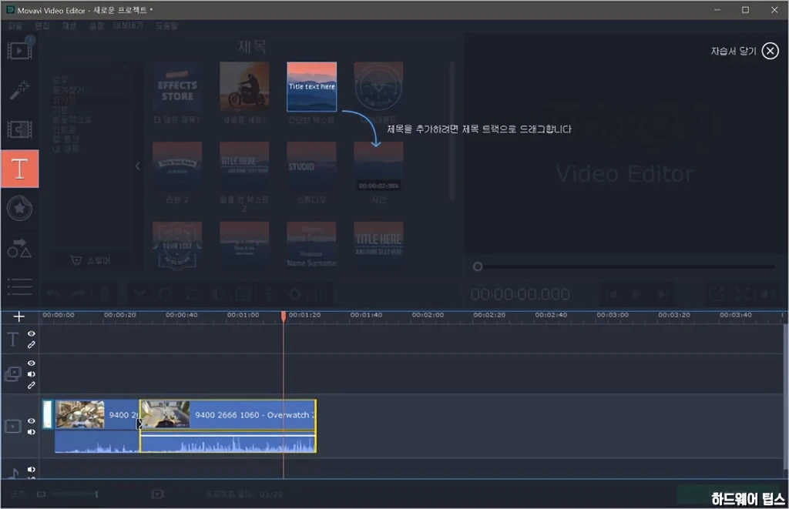Click the Crop icon in toolbar
This screenshot has width=789, height=509.
click(192, 294)
